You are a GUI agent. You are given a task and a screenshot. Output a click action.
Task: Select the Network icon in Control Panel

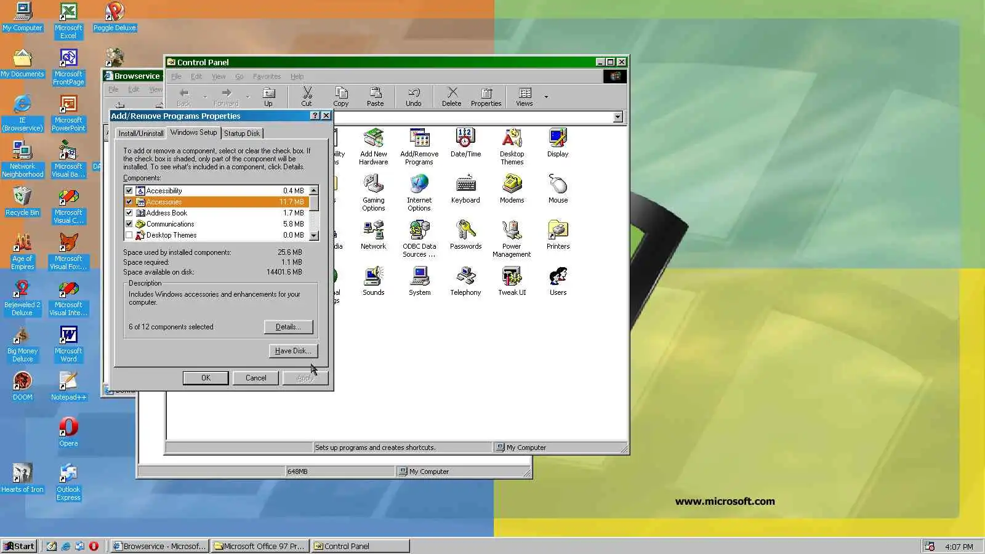click(x=373, y=235)
